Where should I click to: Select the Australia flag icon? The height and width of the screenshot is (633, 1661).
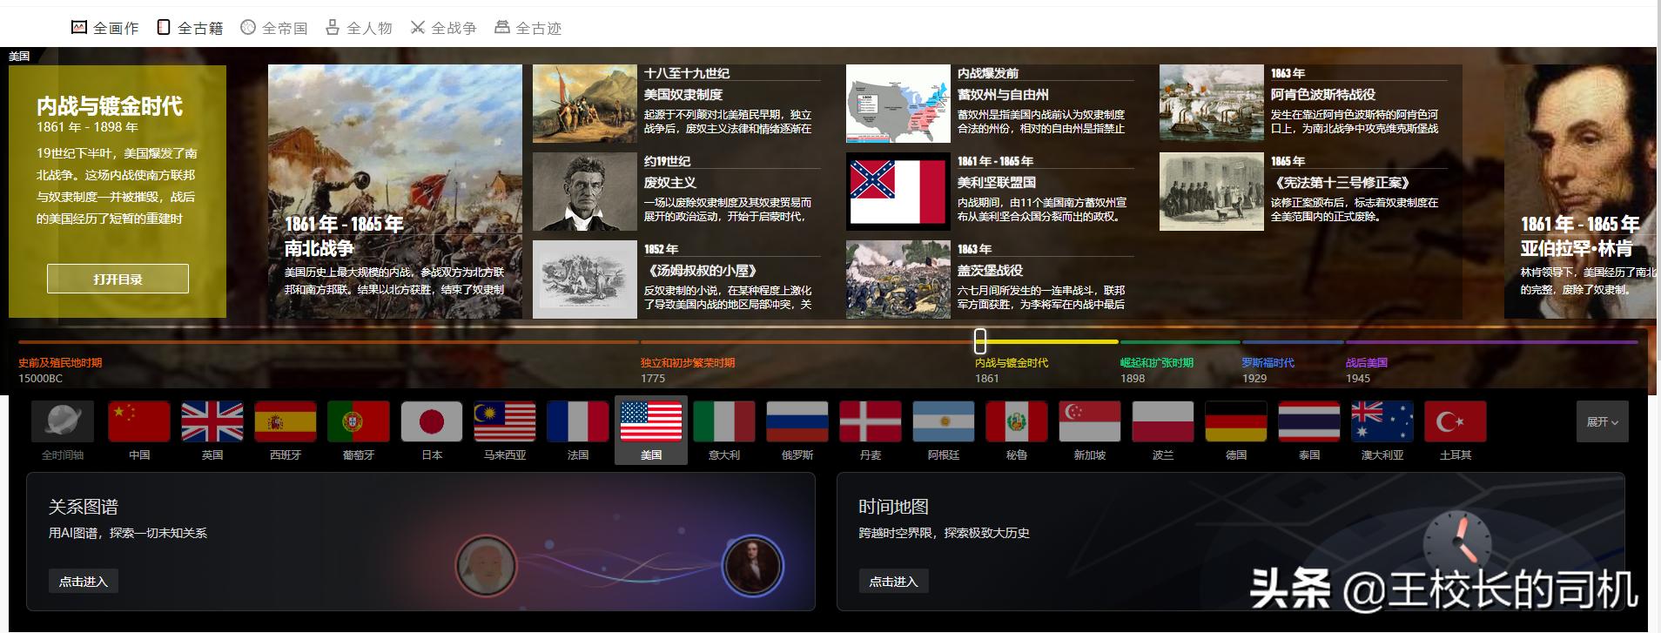click(1382, 422)
